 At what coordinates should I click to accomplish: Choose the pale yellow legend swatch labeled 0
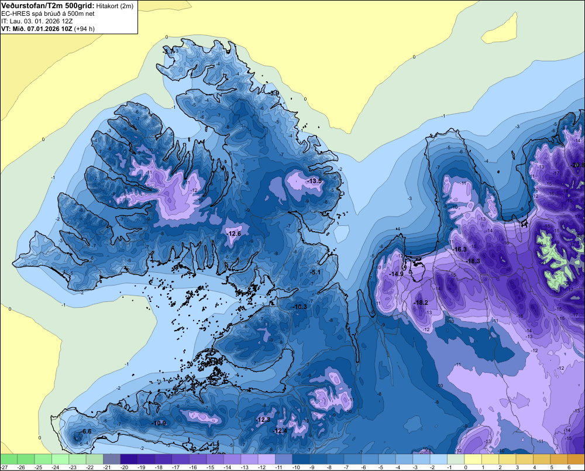473,459
